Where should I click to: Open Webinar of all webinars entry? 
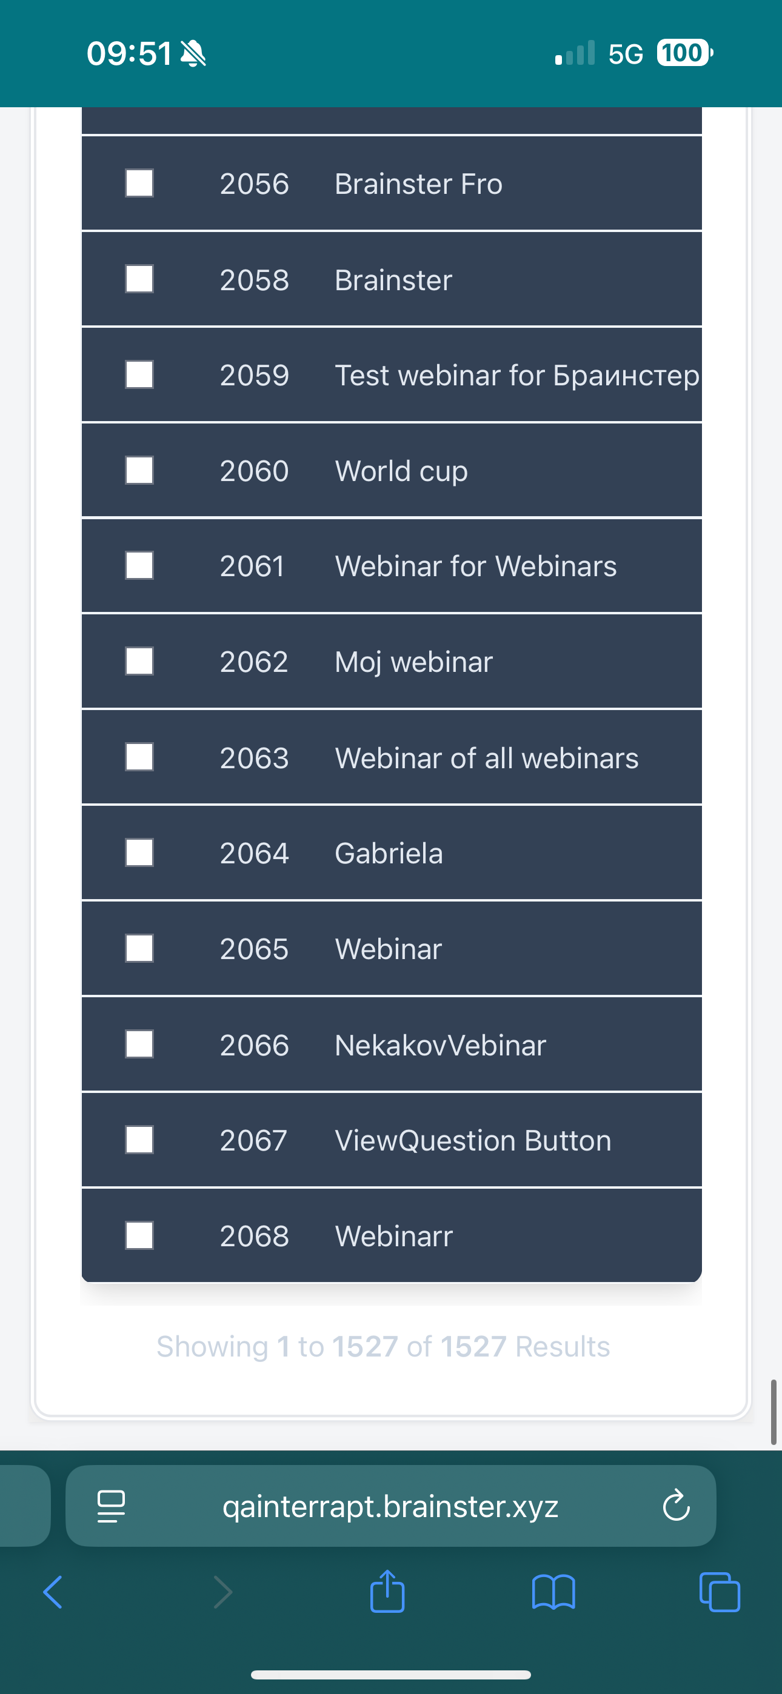click(x=486, y=757)
